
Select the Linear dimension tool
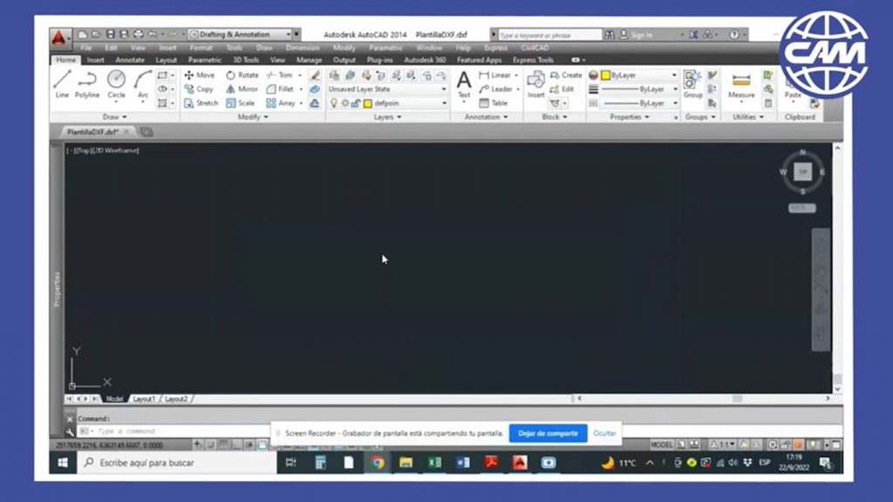click(x=495, y=75)
